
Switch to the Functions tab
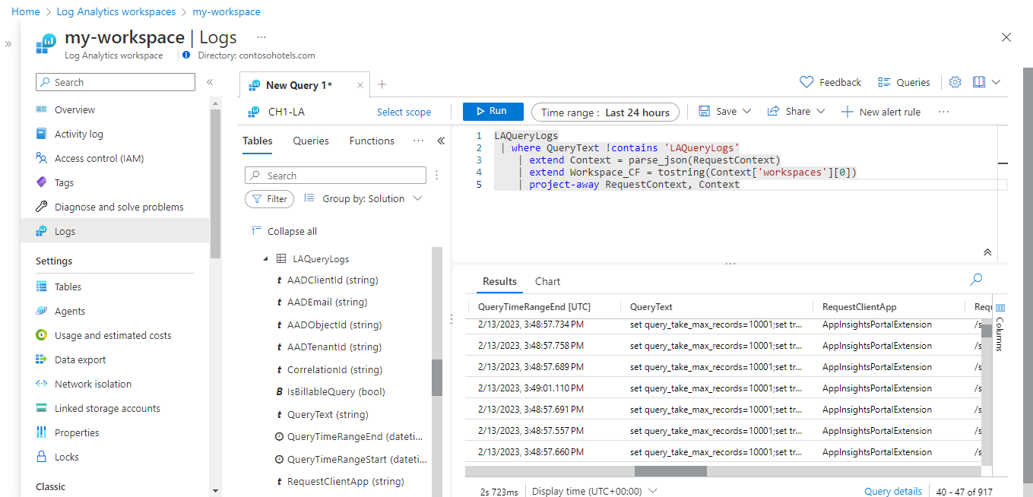click(x=372, y=141)
